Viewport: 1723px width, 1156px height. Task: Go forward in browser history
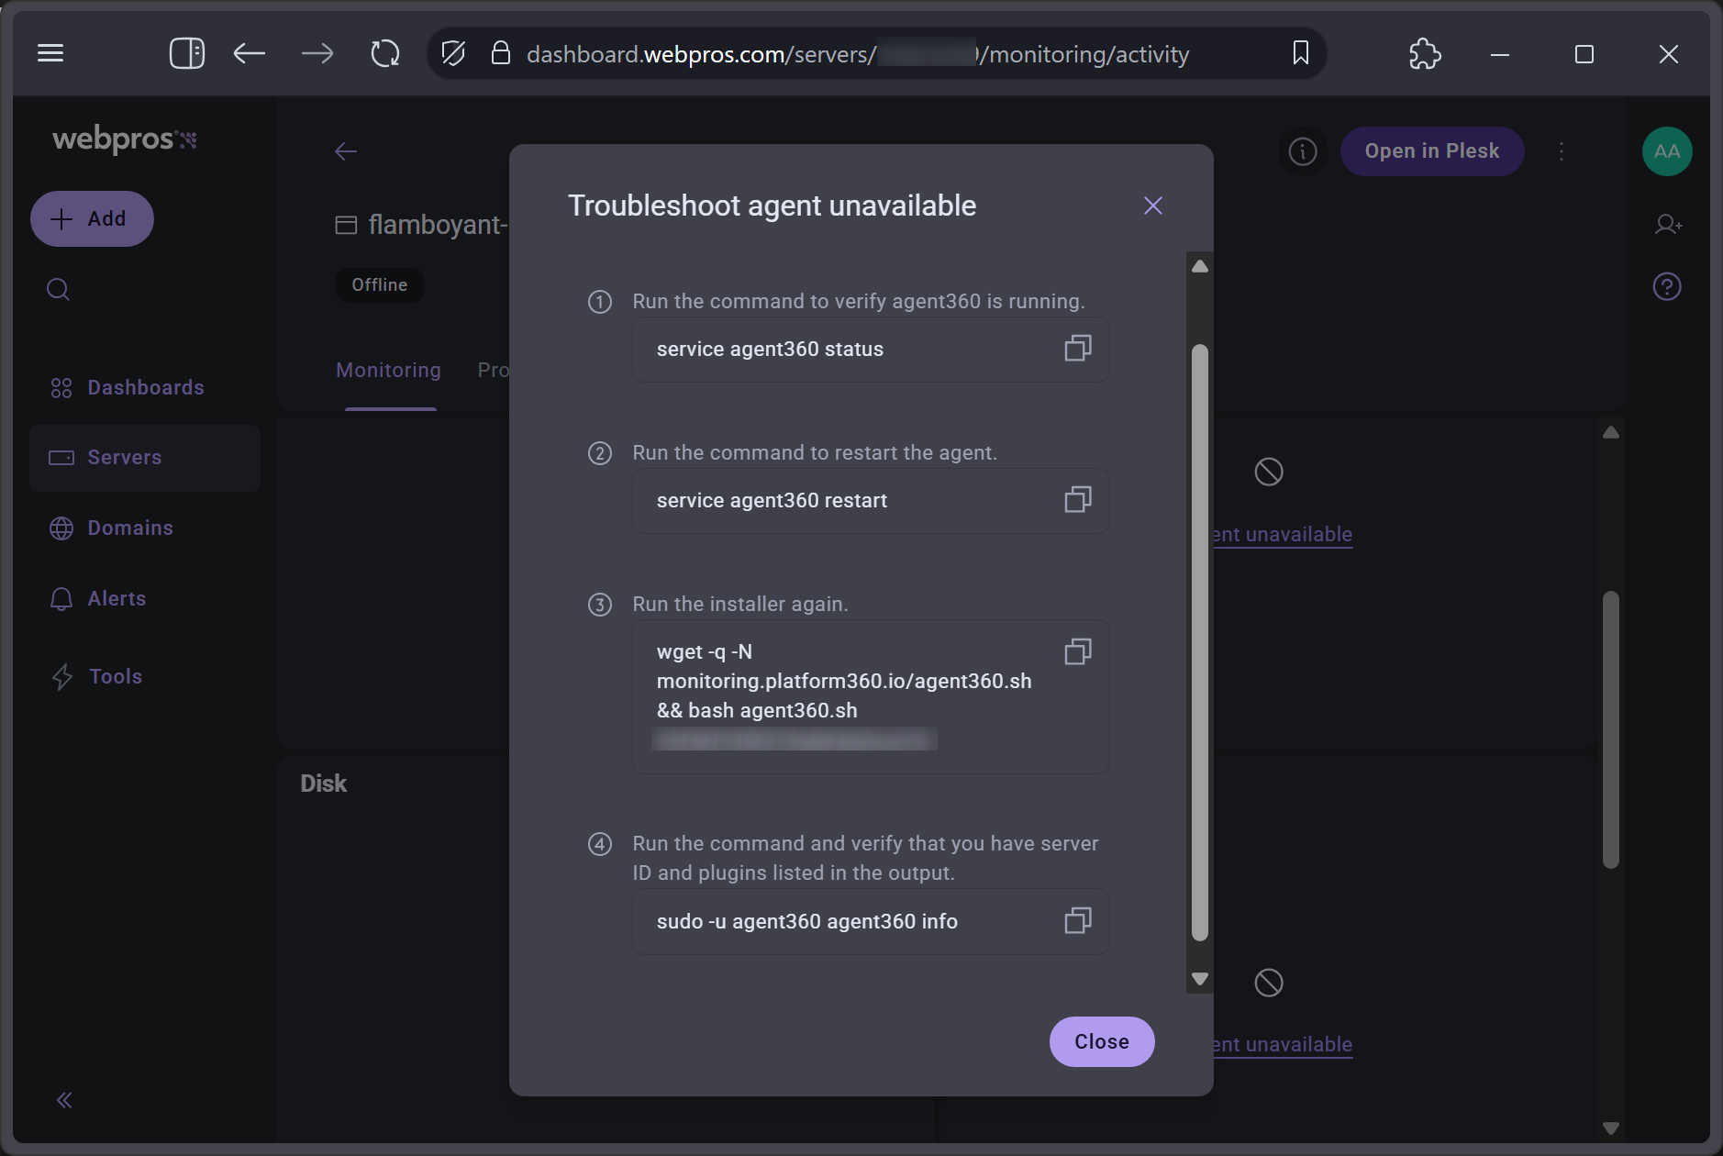point(317,53)
